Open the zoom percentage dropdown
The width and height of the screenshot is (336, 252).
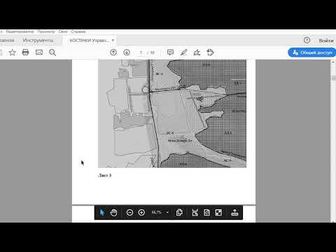click(x=167, y=212)
